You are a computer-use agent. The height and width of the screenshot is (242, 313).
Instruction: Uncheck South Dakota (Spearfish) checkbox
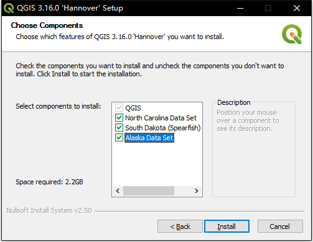coord(119,128)
